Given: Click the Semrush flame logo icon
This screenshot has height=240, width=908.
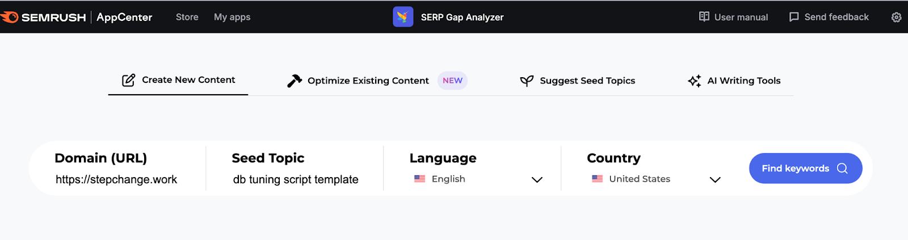Looking at the screenshot, I should coord(10,17).
